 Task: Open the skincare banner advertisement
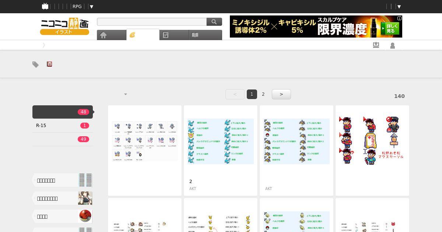(x=316, y=27)
